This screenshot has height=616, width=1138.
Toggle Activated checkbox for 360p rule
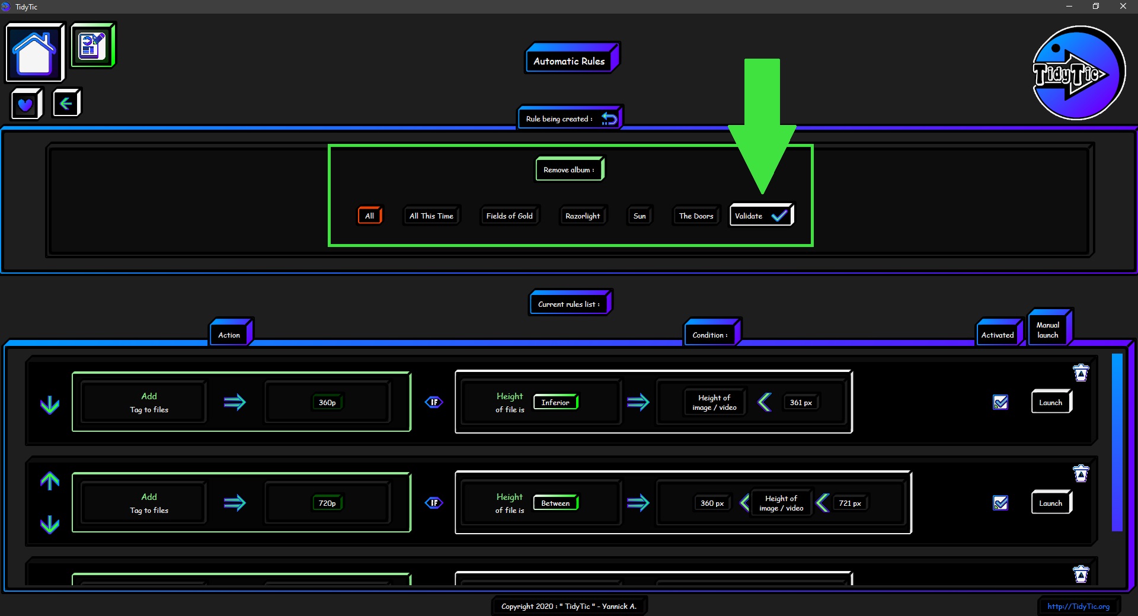click(1000, 402)
